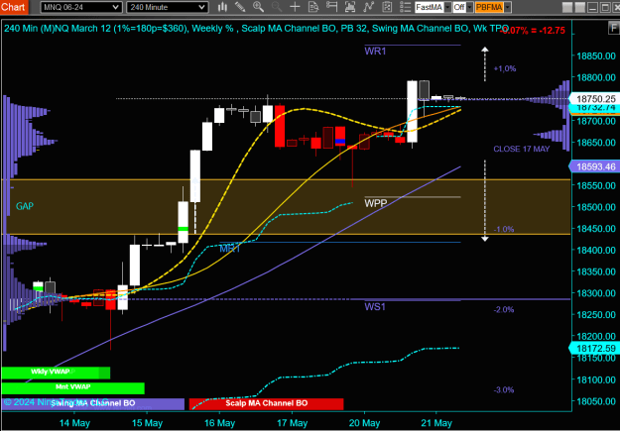The width and height of the screenshot is (620, 431).
Task: Click the -2.0% range label
Action: point(504,310)
